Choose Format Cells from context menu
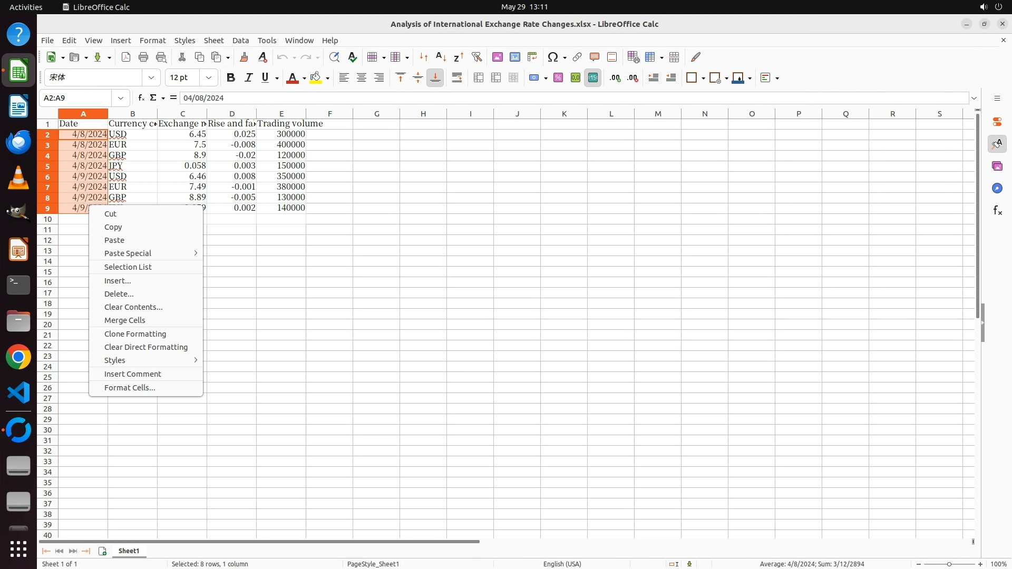This screenshot has height=569, width=1012. (x=130, y=388)
